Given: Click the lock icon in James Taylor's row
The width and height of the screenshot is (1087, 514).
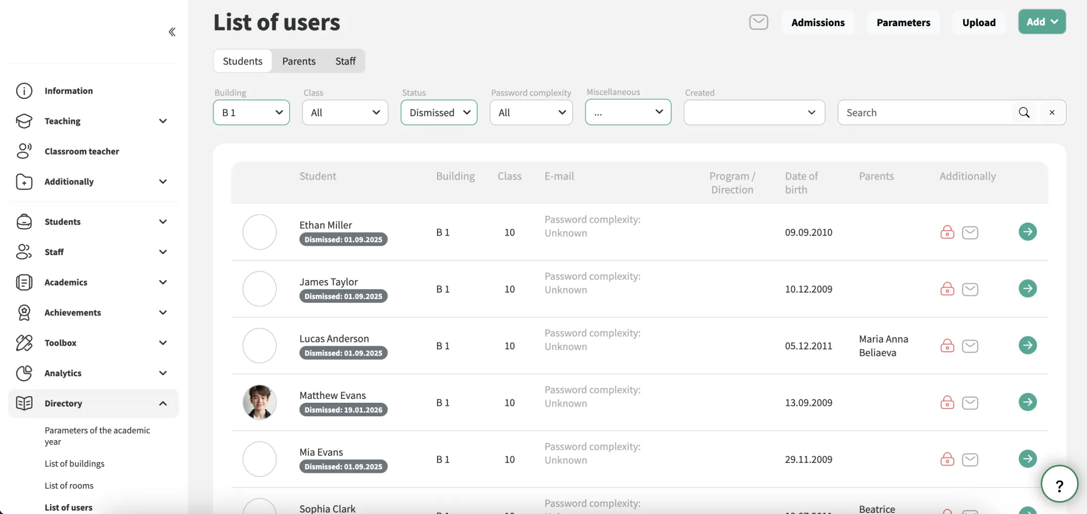Looking at the screenshot, I should click(947, 289).
